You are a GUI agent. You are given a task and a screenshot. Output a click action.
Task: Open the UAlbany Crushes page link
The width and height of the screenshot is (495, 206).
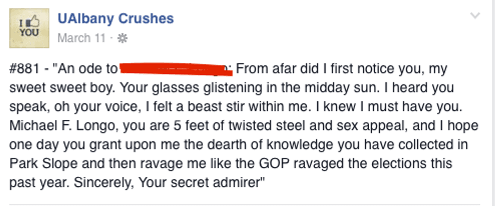click(116, 19)
